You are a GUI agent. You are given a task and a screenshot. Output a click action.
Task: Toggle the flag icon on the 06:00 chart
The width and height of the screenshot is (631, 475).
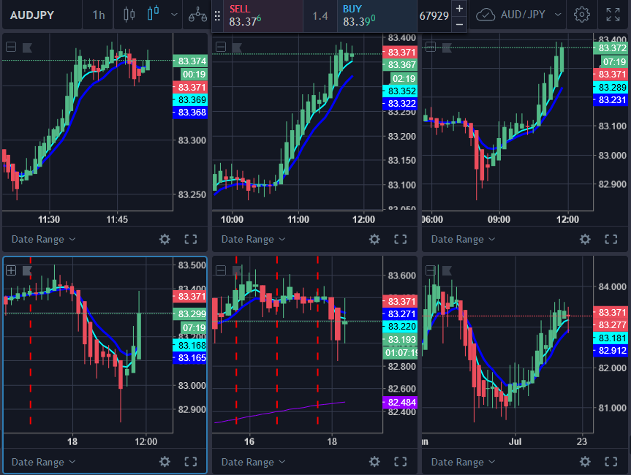[447, 47]
